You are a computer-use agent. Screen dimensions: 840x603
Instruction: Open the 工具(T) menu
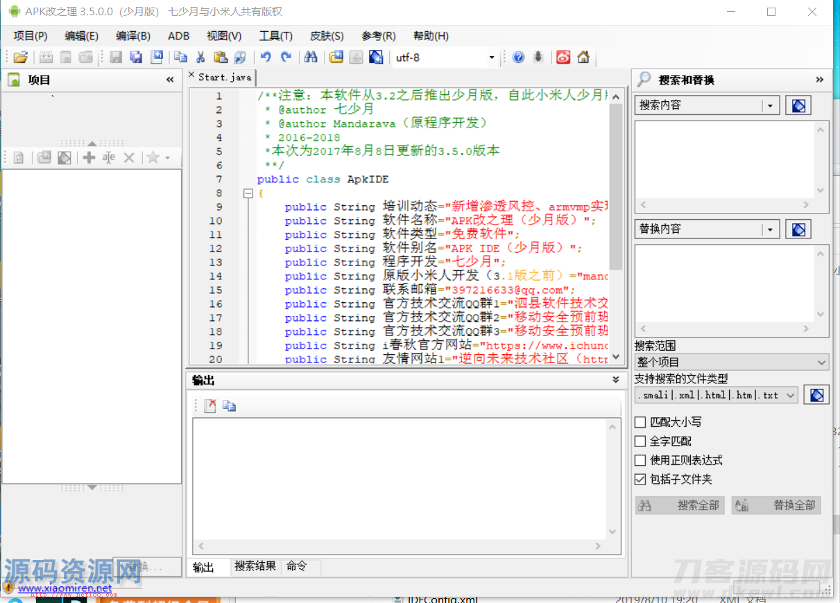(x=276, y=36)
